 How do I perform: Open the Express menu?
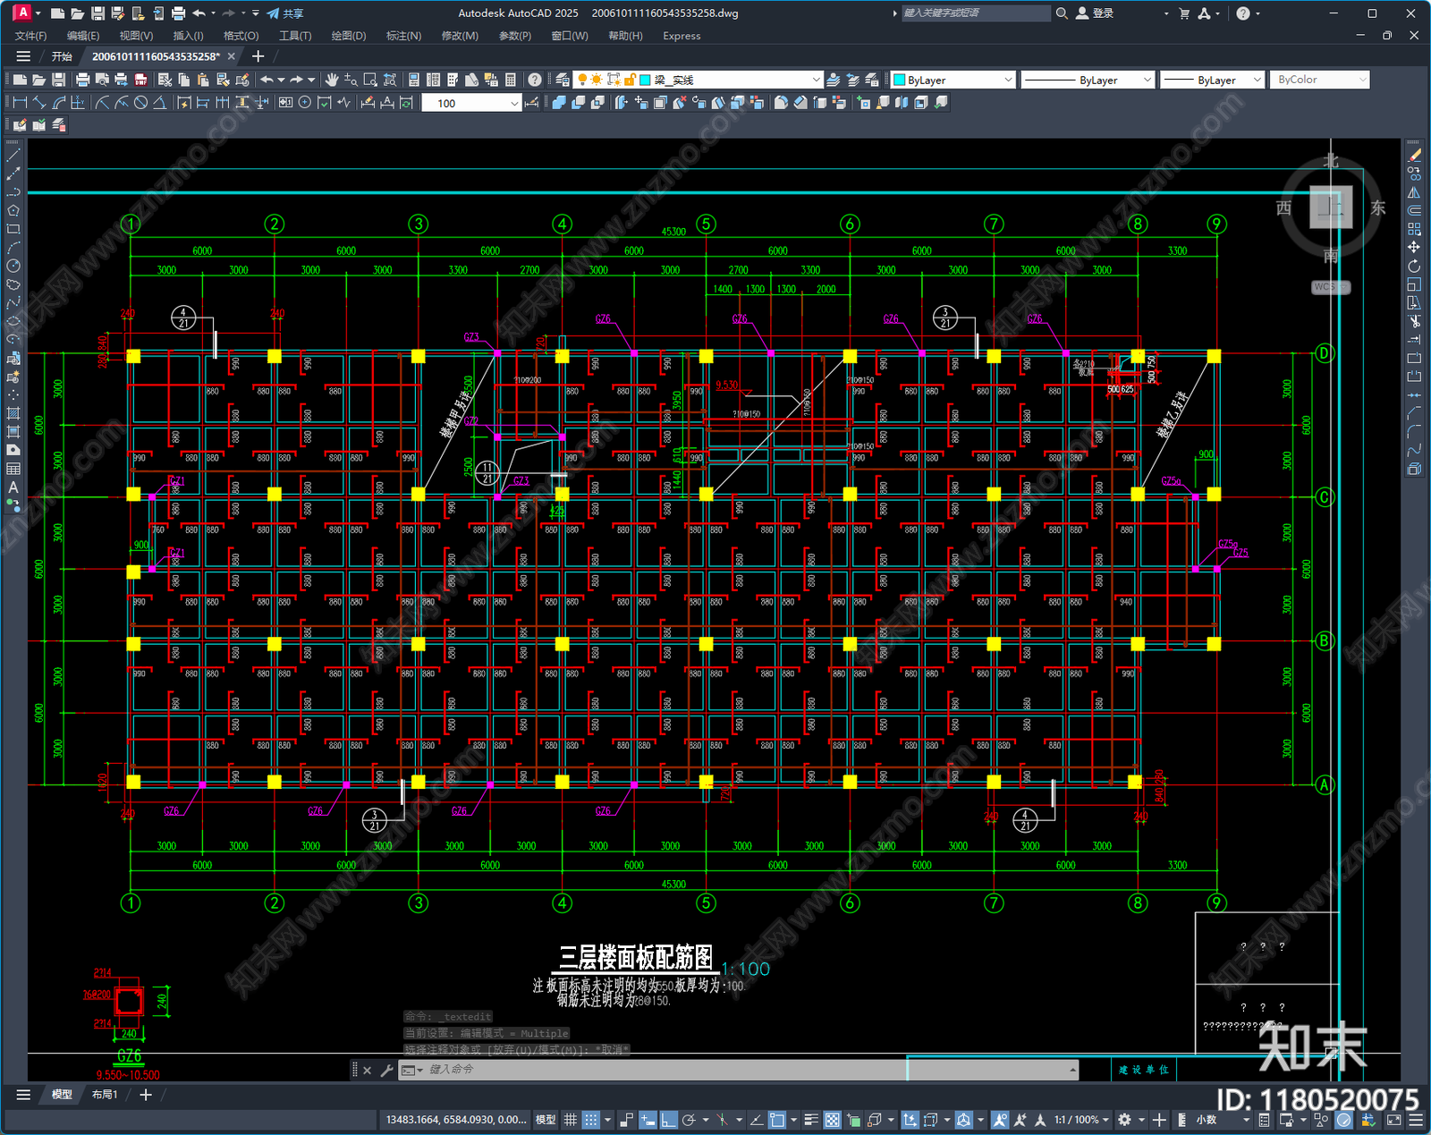tap(682, 36)
